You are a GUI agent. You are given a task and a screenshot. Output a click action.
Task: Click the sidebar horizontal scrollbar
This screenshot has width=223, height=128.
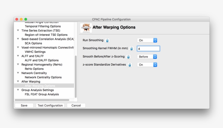pyautogui.click(x=42, y=100)
